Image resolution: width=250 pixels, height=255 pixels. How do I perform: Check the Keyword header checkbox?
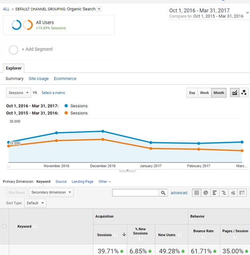pyautogui.click(x=4, y=226)
